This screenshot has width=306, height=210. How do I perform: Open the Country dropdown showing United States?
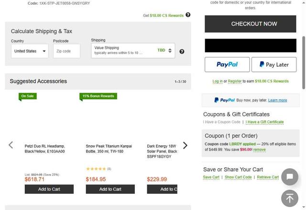coord(30,51)
